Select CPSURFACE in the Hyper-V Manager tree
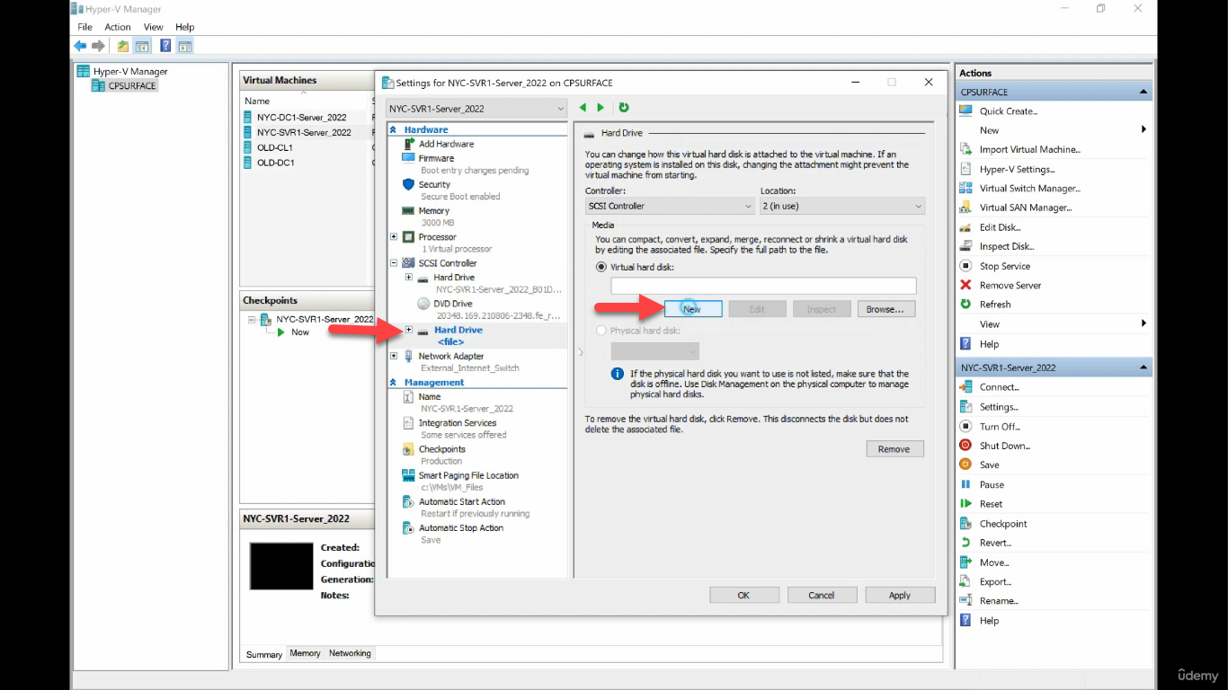The image size is (1228, 690). [x=131, y=86]
